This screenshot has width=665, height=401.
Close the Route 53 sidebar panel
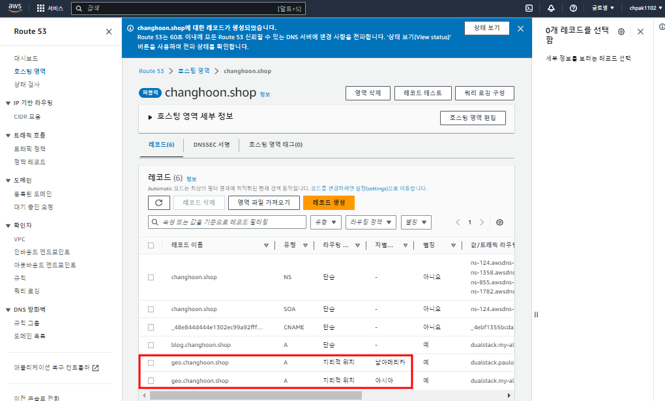click(x=109, y=31)
